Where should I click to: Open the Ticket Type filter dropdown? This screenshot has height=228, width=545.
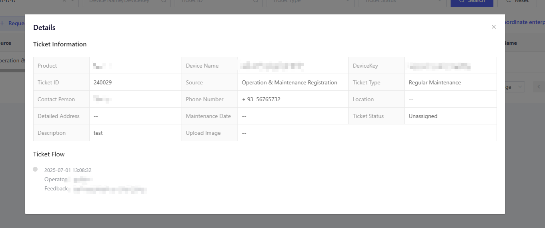coord(310,2)
